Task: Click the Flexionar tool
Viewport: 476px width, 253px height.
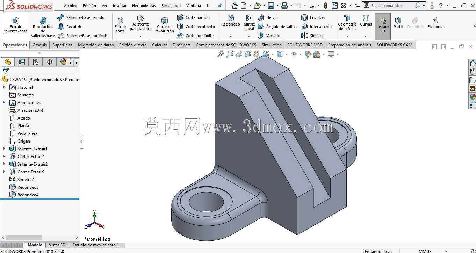Action: [x=435, y=23]
